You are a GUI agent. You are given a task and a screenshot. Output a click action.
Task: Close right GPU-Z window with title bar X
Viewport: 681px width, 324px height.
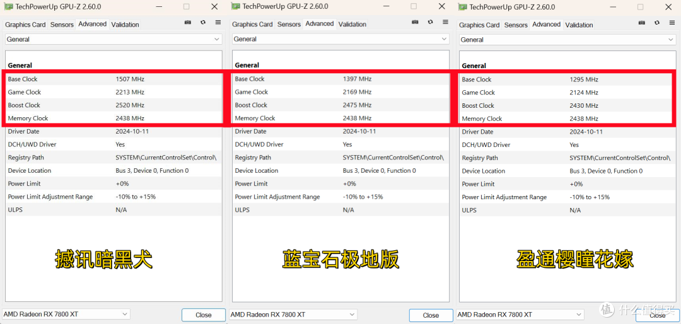point(669,7)
